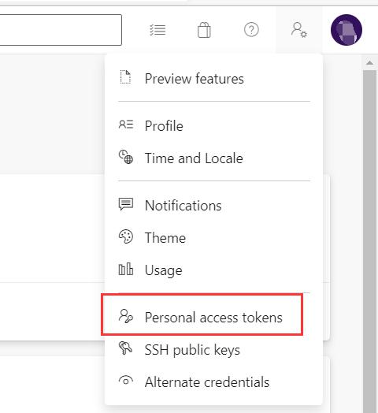The image size is (378, 413).
Task: Click the clock and globe icon
Action: click(126, 157)
